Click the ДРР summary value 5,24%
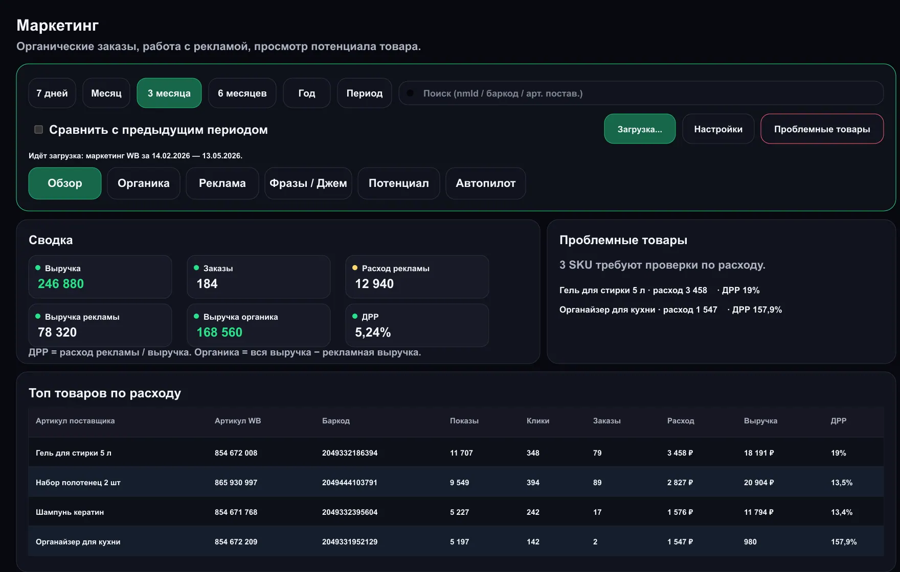Image resolution: width=900 pixels, height=572 pixels. click(x=373, y=332)
